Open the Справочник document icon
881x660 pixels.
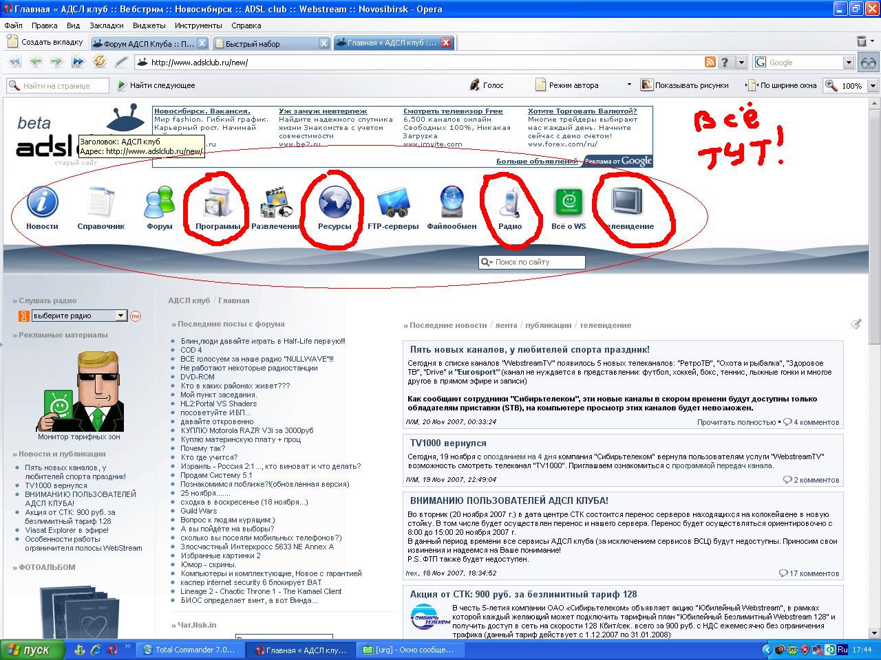pyautogui.click(x=100, y=203)
